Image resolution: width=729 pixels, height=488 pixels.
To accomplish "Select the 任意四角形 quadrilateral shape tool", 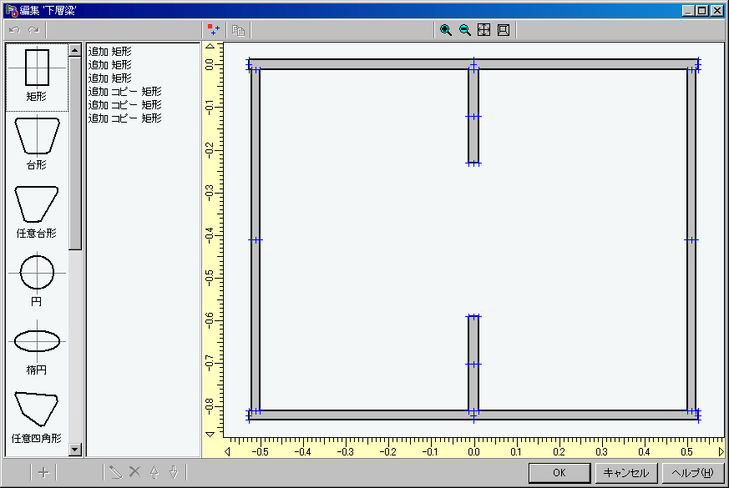I will (37, 417).
